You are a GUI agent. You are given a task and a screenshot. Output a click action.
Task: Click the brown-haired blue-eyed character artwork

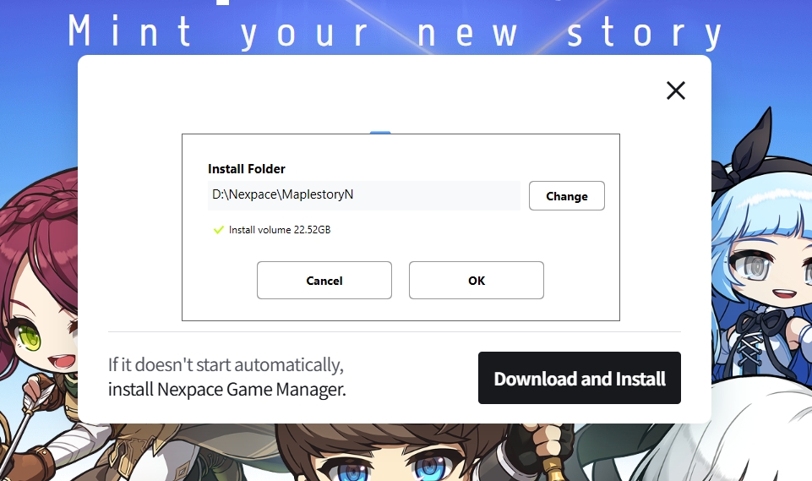tap(394, 452)
